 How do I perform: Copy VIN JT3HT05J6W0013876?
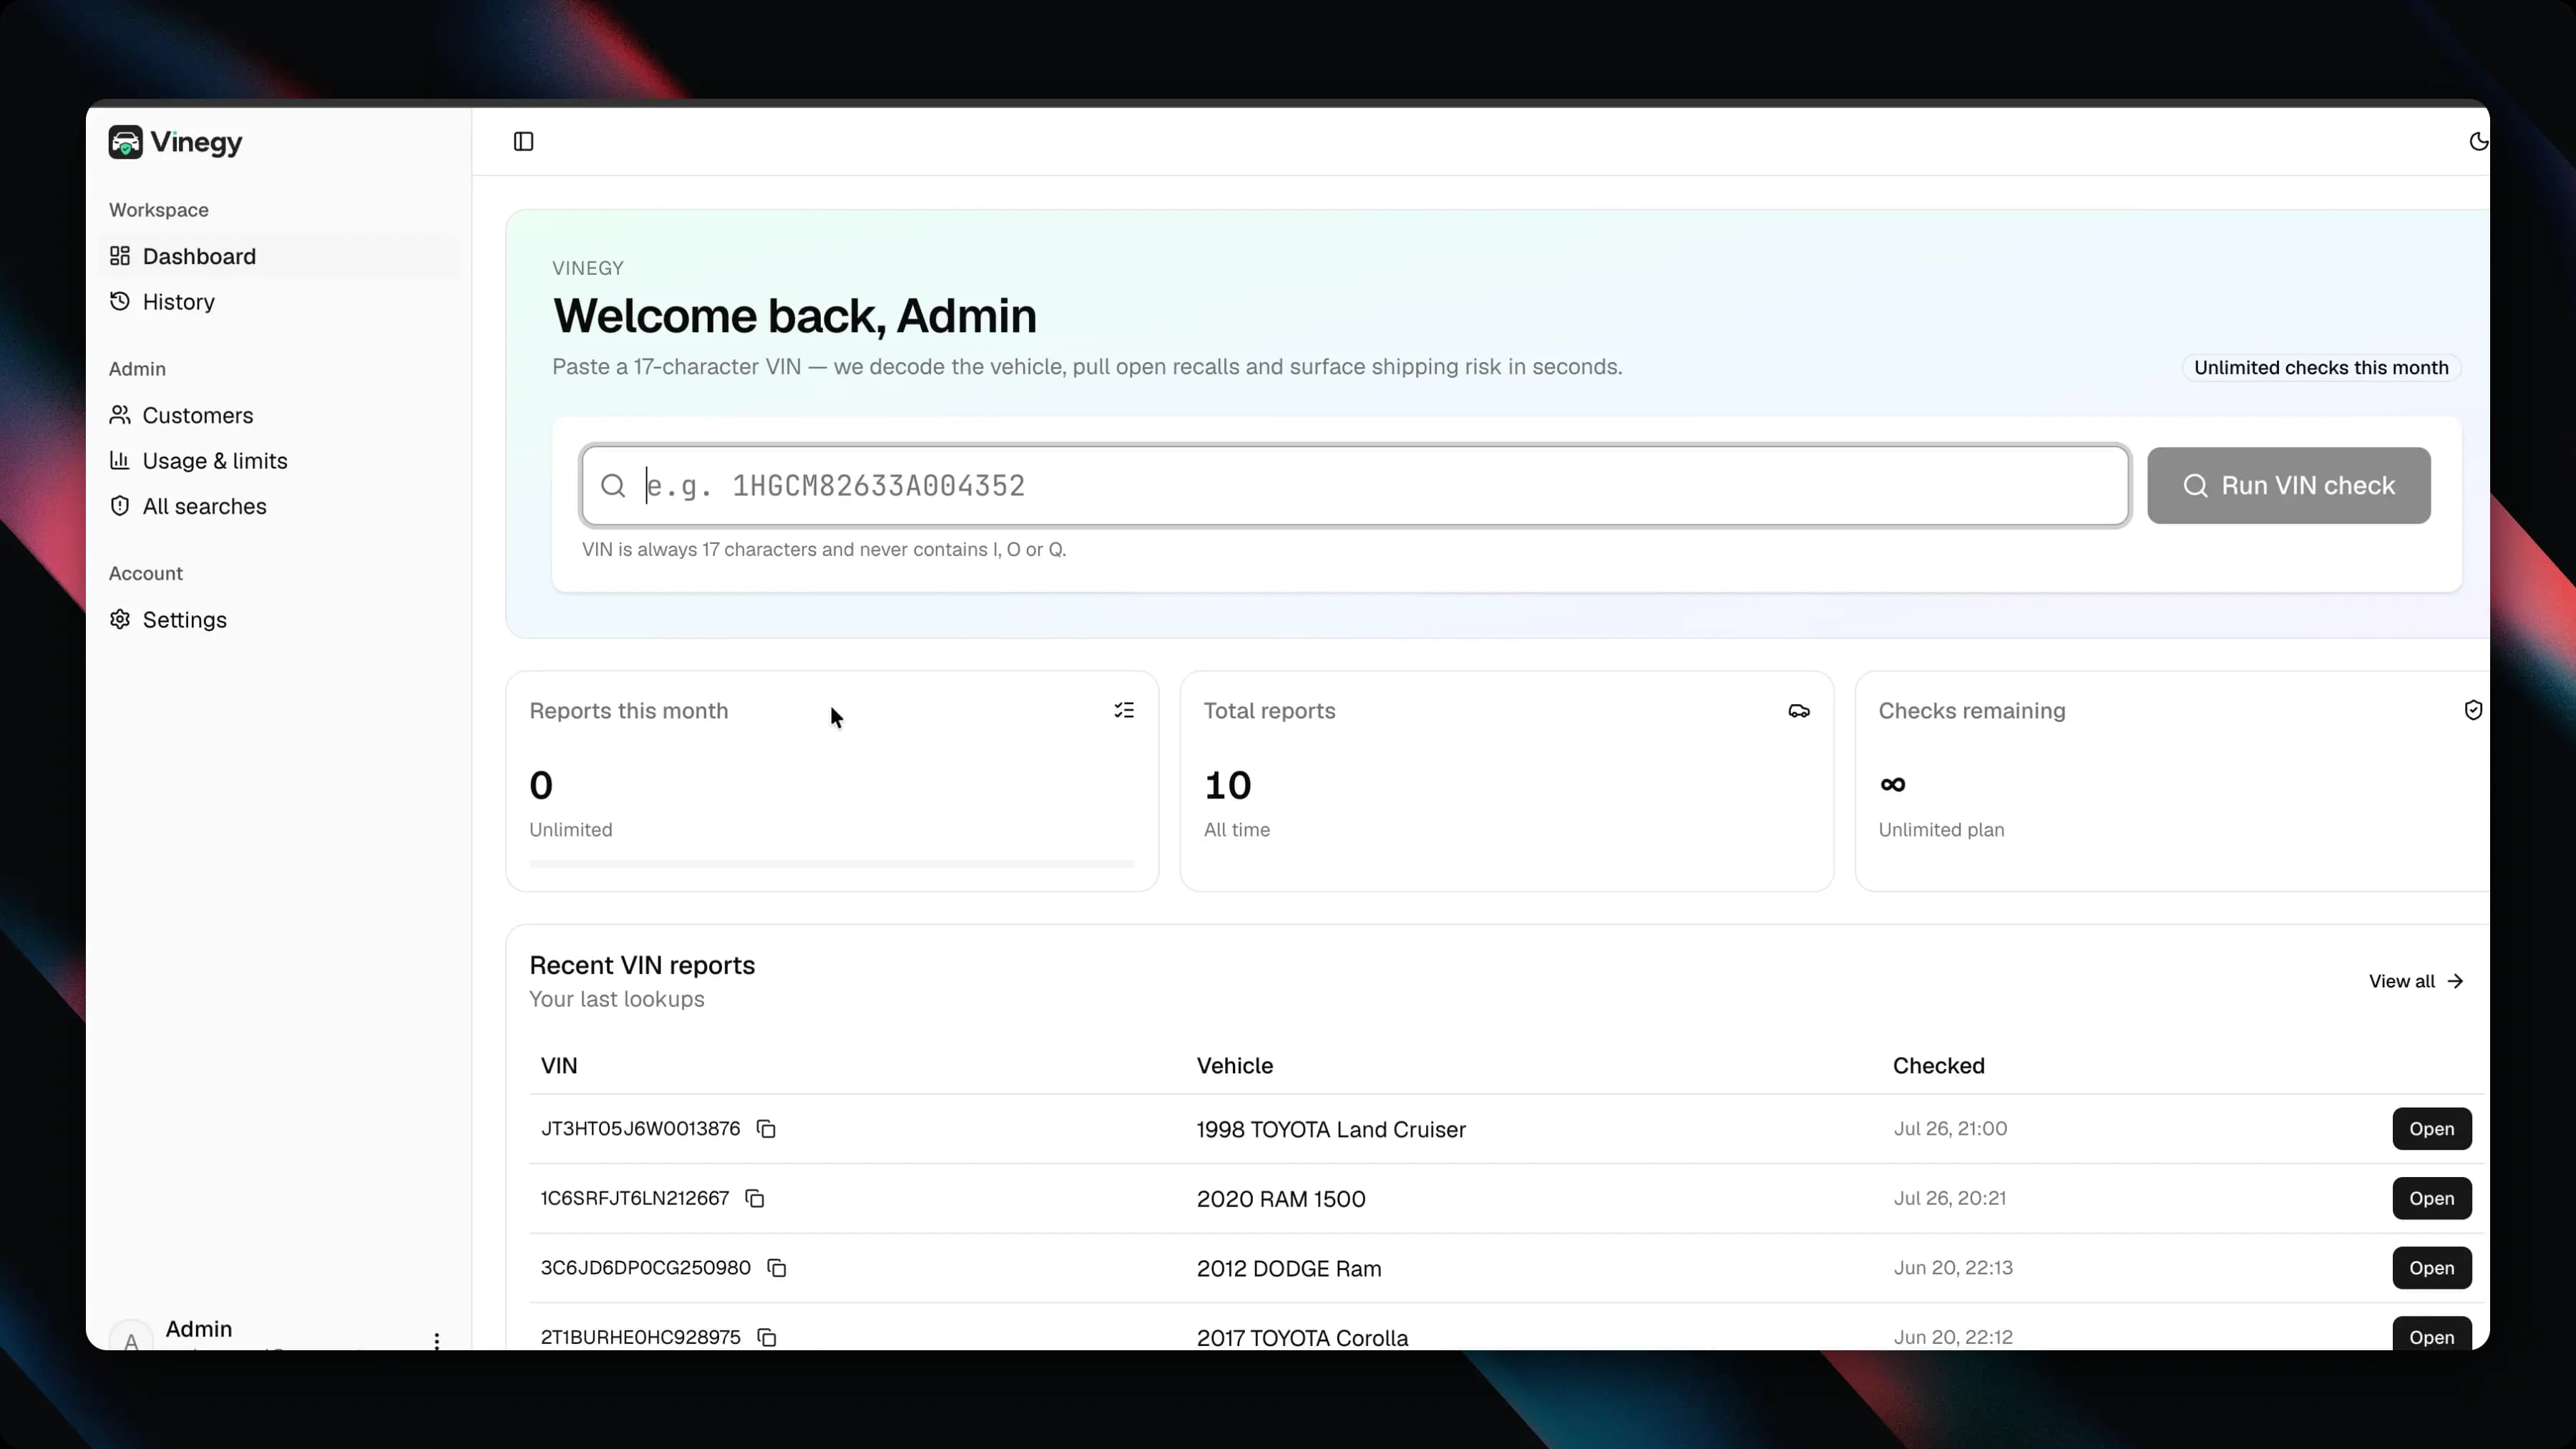pos(766,1129)
